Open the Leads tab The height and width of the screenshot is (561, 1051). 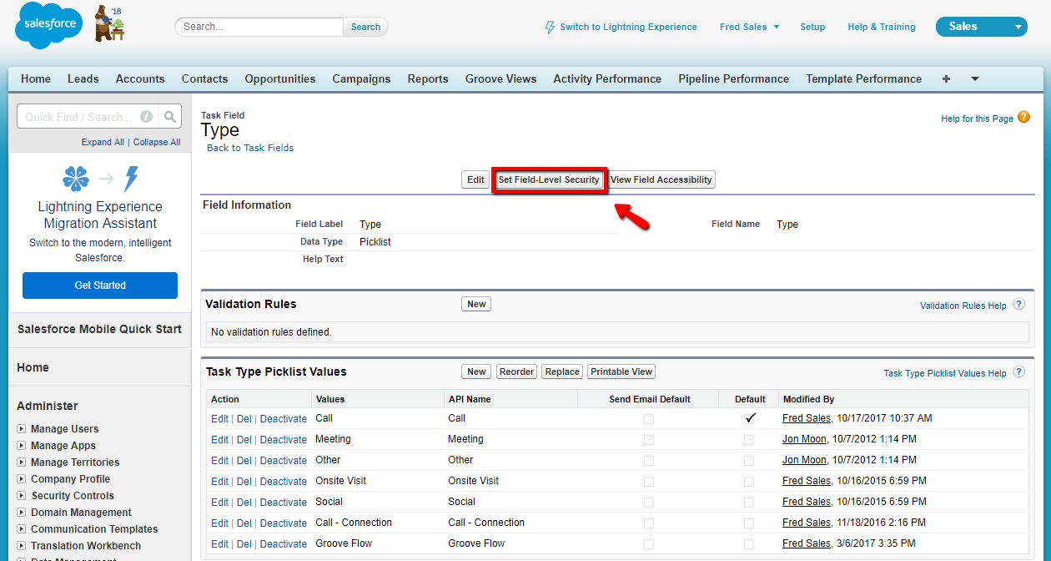tap(83, 78)
